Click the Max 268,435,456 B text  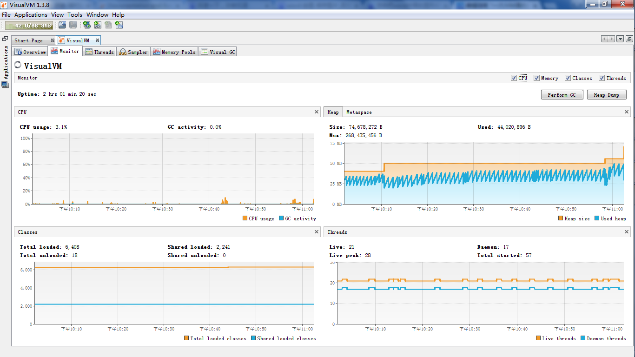(x=356, y=135)
